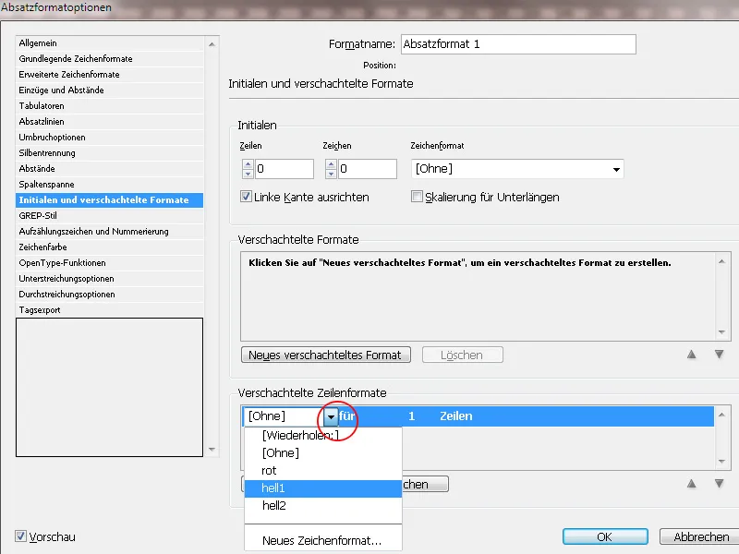Image resolution: width=739 pixels, height=554 pixels.
Task: Open the GREP-Stil category
Action: point(109,216)
